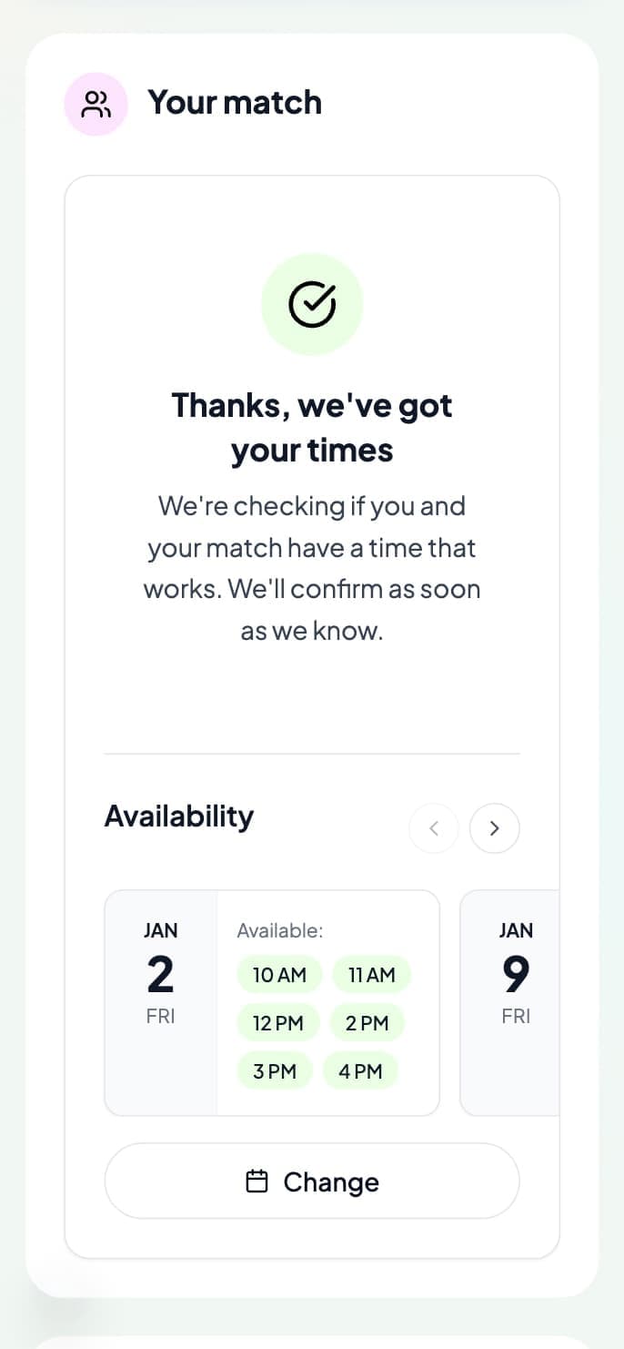Image resolution: width=624 pixels, height=1349 pixels.
Task: Click the people icon next to Your match
Action: [x=96, y=103]
